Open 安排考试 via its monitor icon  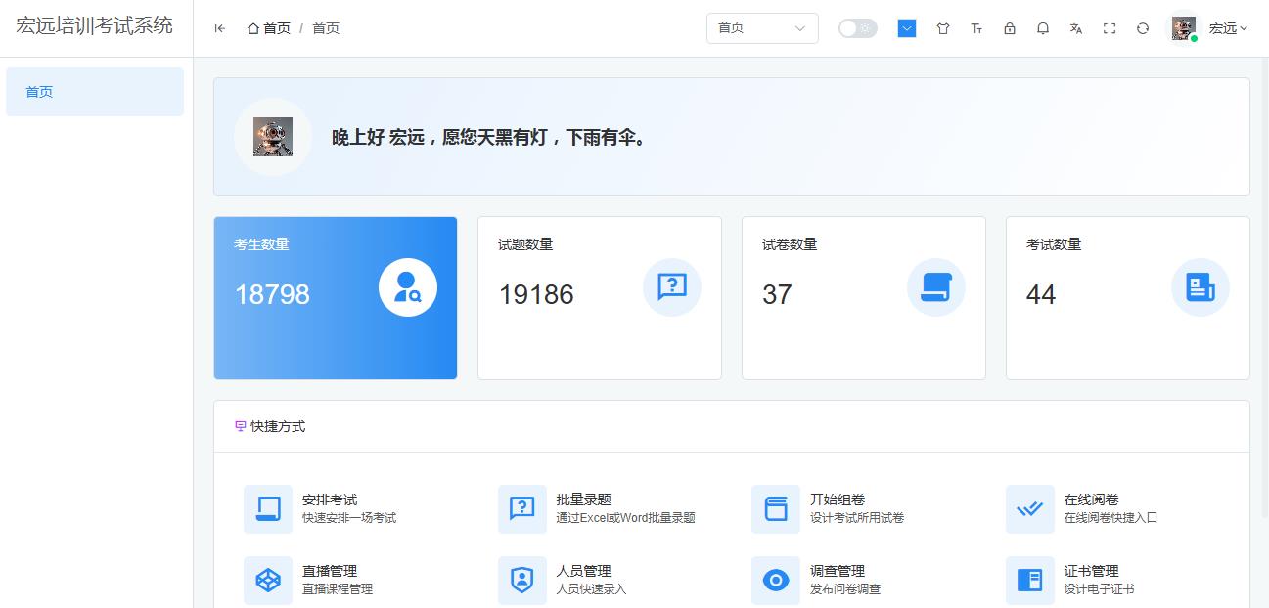click(267, 508)
